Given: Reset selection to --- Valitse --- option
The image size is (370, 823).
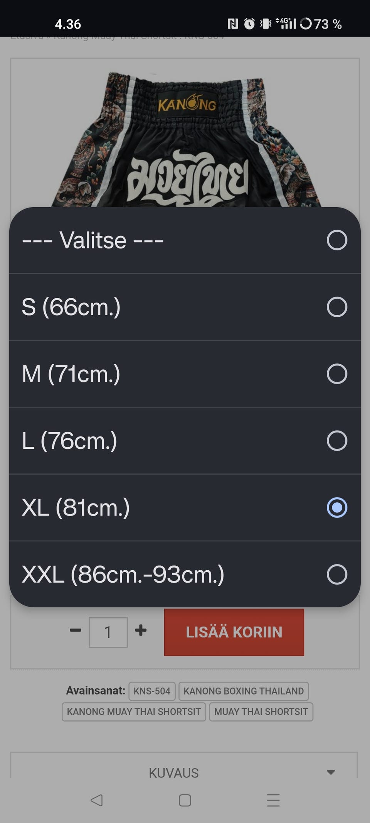Looking at the screenshot, I should [185, 240].
